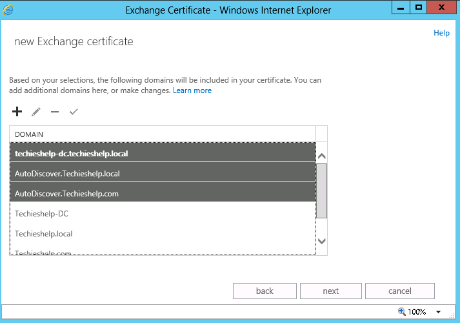Open the Learn more link
Viewport: 460px width, 323px height.
point(192,90)
